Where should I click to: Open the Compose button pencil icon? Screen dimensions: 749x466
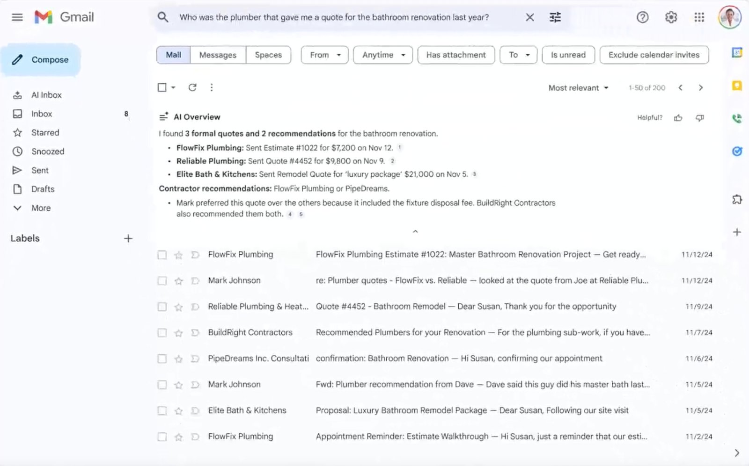click(x=17, y=59)
